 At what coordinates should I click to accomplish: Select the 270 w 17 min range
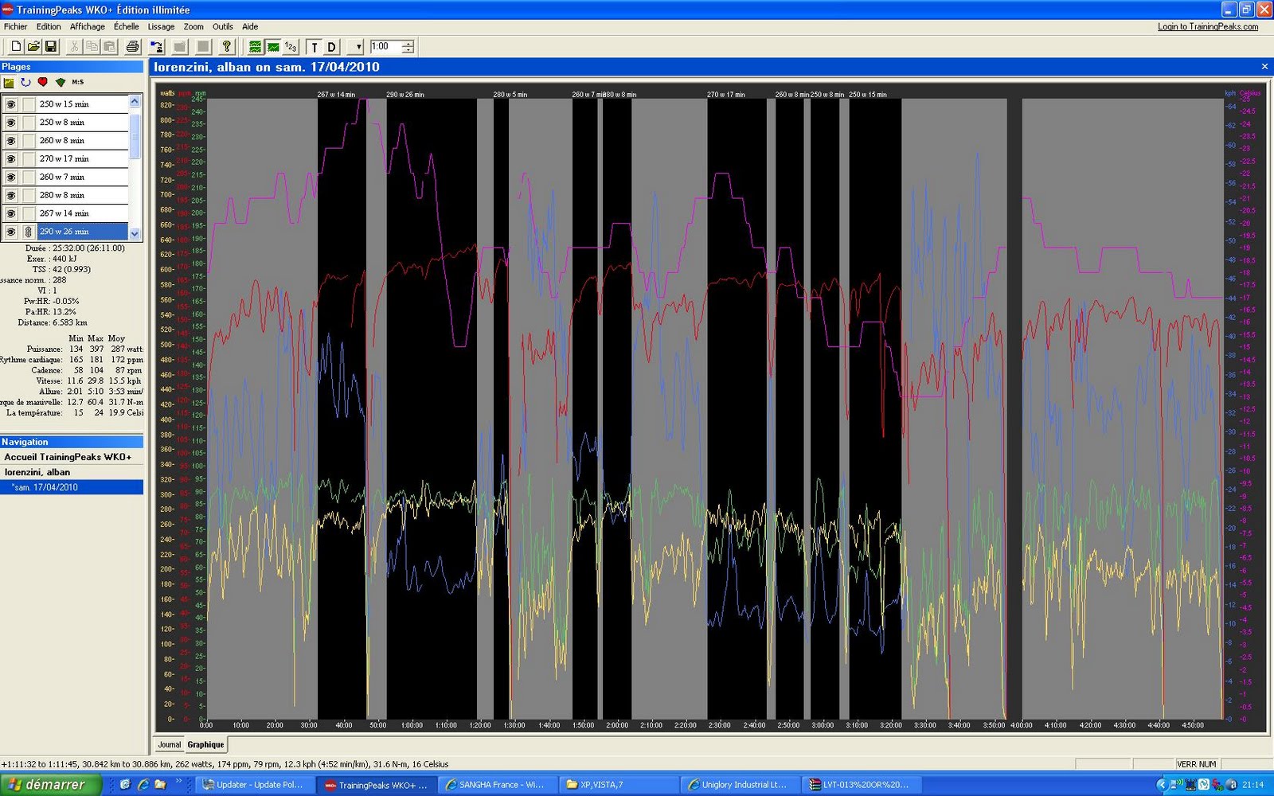pyautogui.click(x=83, y=159)
